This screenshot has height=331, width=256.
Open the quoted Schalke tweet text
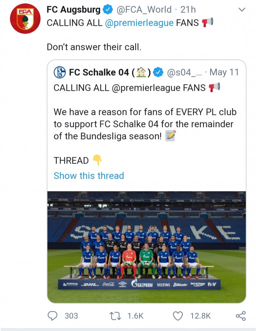pyautogui.click(x=145, y=124)
